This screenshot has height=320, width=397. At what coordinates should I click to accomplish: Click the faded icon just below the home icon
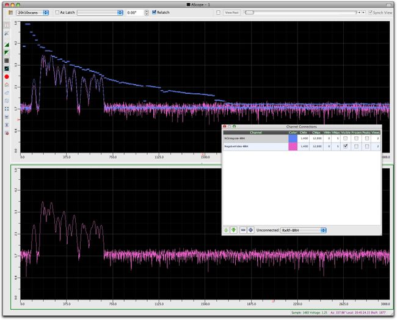[x=7, y=93]
